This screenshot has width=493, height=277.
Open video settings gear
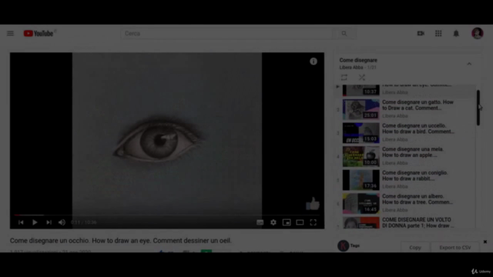coord(273,222)
